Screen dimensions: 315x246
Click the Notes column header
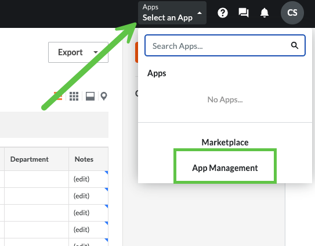click(84, 159)
